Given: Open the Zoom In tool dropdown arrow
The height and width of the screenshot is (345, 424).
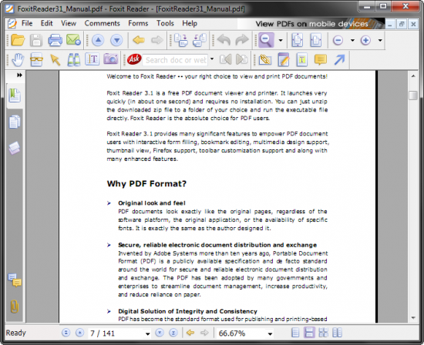Looking at the screenshot, I should point(380,41).
